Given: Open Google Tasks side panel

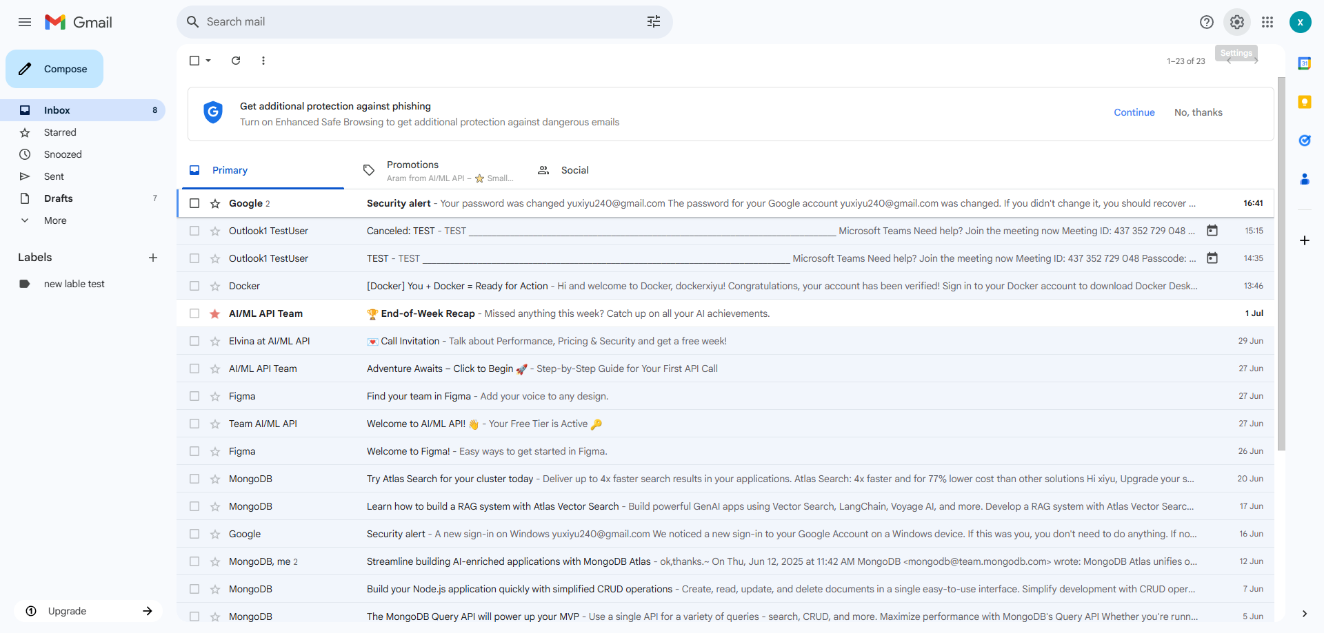Looking at the screenshot, I should pos(1305,141).
